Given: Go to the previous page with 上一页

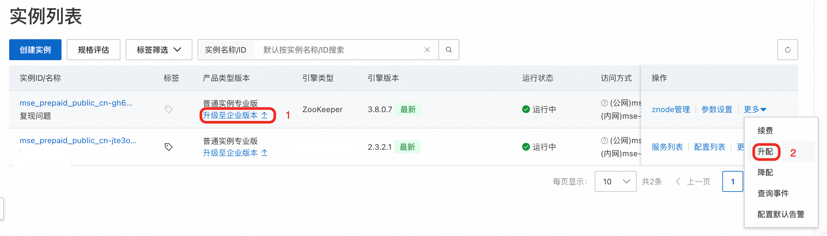Looking at the screenshot, I should (x=693, y=181).
